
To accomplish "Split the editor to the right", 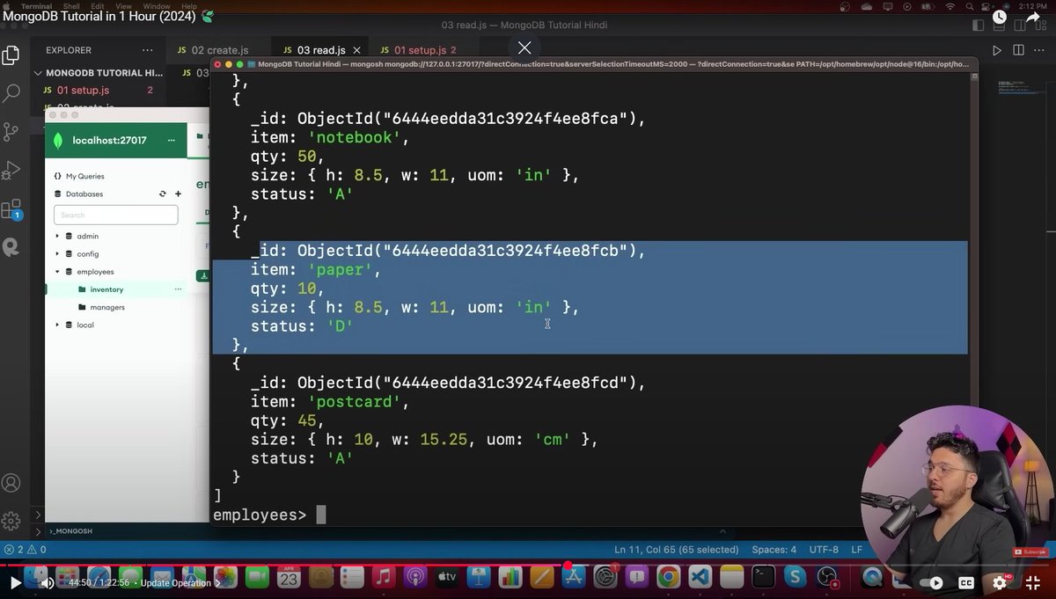I will pos(1019,51).
